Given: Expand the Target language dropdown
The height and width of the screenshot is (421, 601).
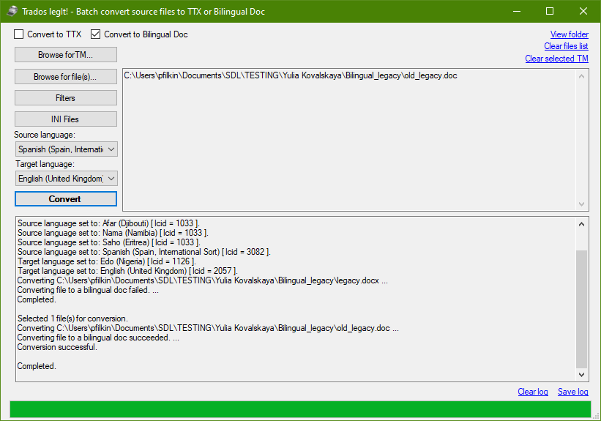Looking at the screenshot, I should click(67, 179).
